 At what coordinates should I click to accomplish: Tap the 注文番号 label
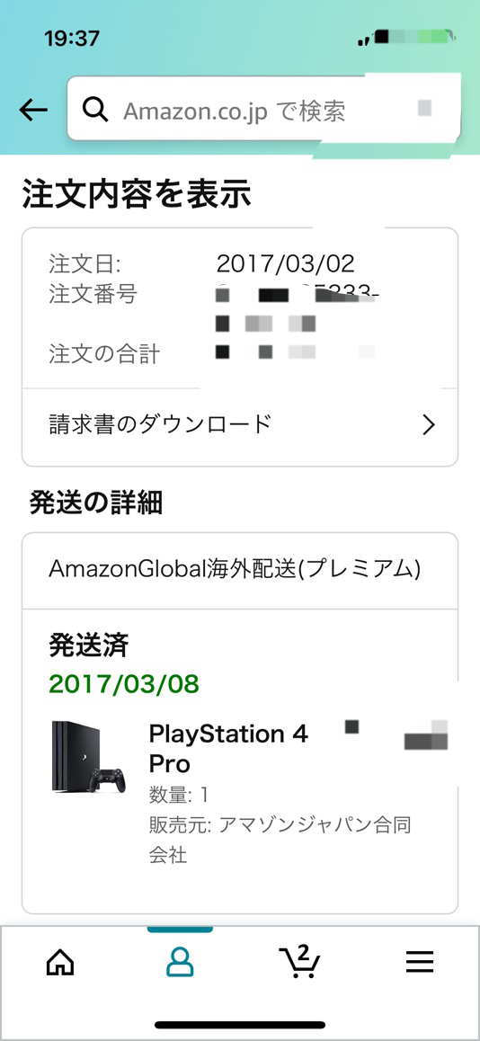pos(93,293)
